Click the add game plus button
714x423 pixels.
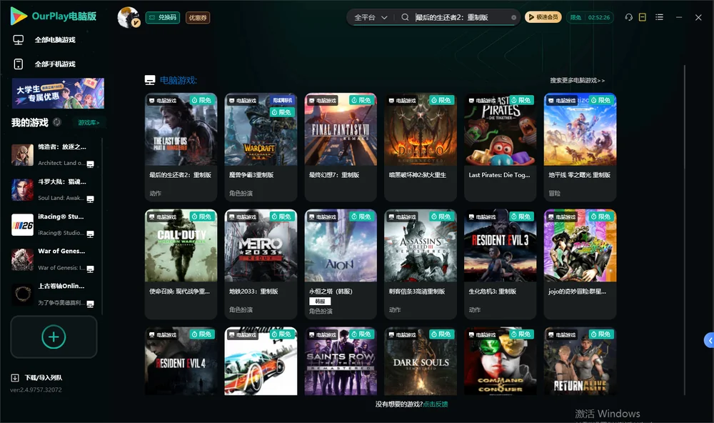click(x=54, y=337)
